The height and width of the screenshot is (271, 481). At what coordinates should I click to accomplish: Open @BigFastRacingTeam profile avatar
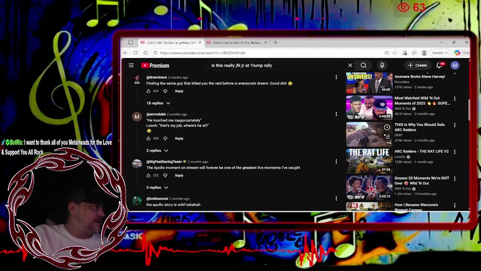tap(137, 164)
